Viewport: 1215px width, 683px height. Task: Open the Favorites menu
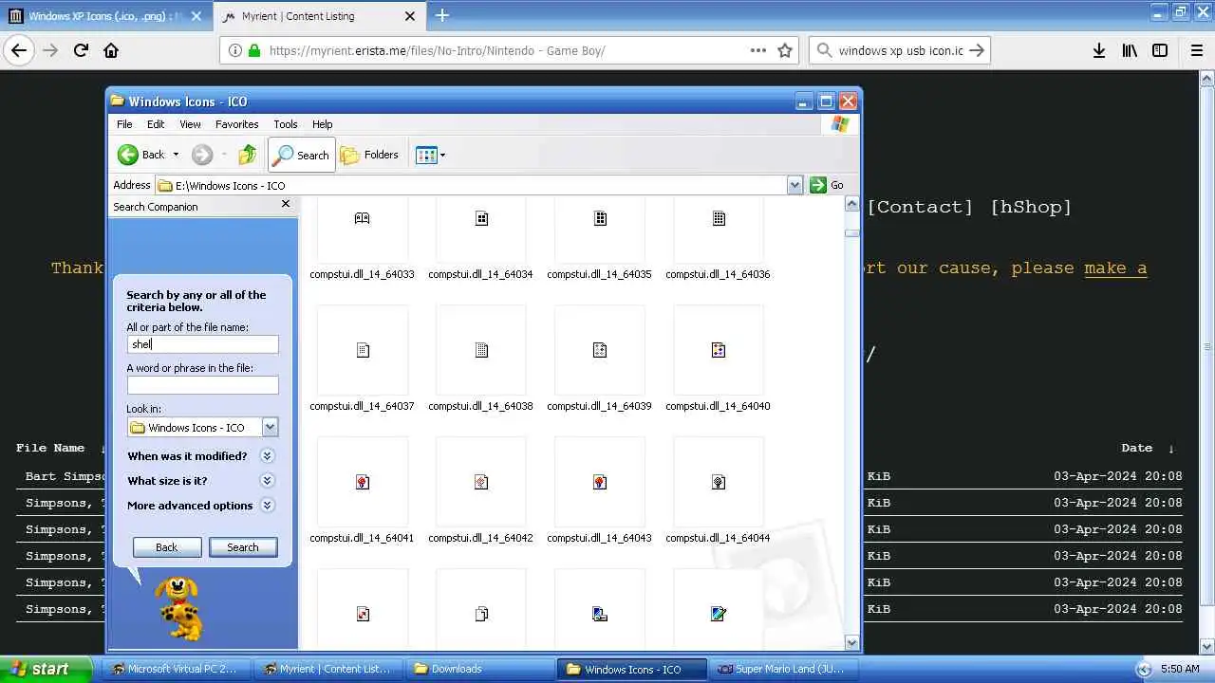click(x=236, y=124)
